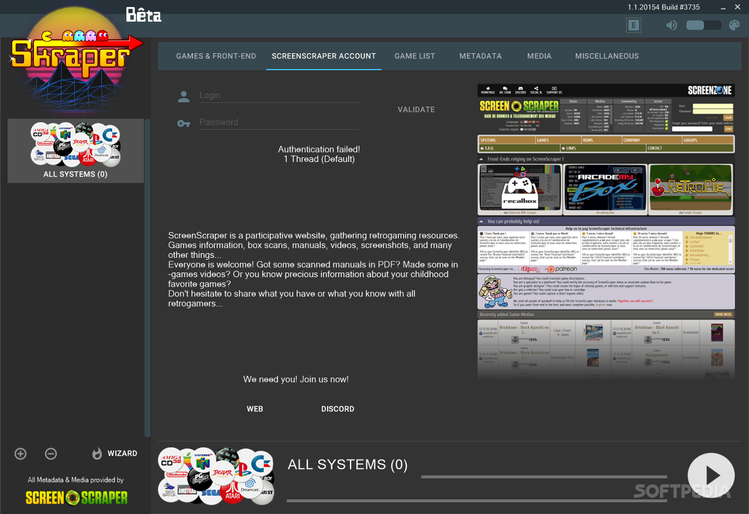Image resolution: width=749 pixels, height=514 pixels.
Task: Click the minus icon to remove a system
Action: pos(51,454)
